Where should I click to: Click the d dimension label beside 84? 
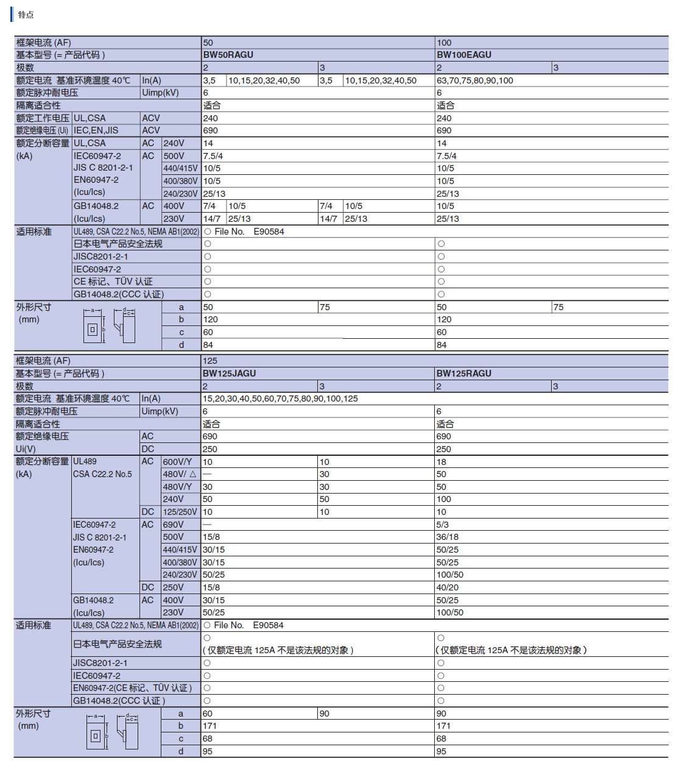point(181,345)
